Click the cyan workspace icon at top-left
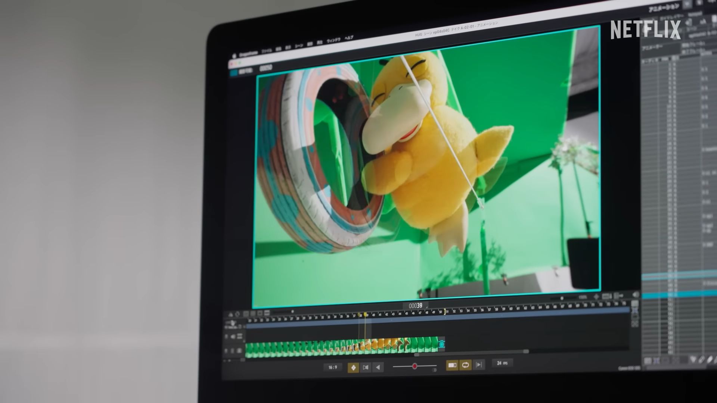The height and width of the screenshot is (403, 717). tap(233, 73)
